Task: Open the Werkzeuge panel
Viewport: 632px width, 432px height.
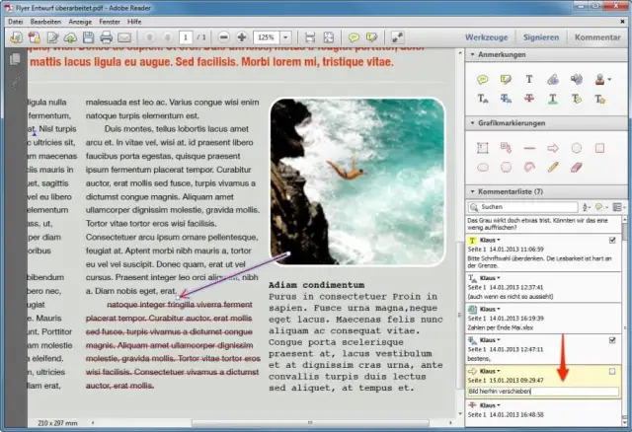Action: (x=486, y=37)
